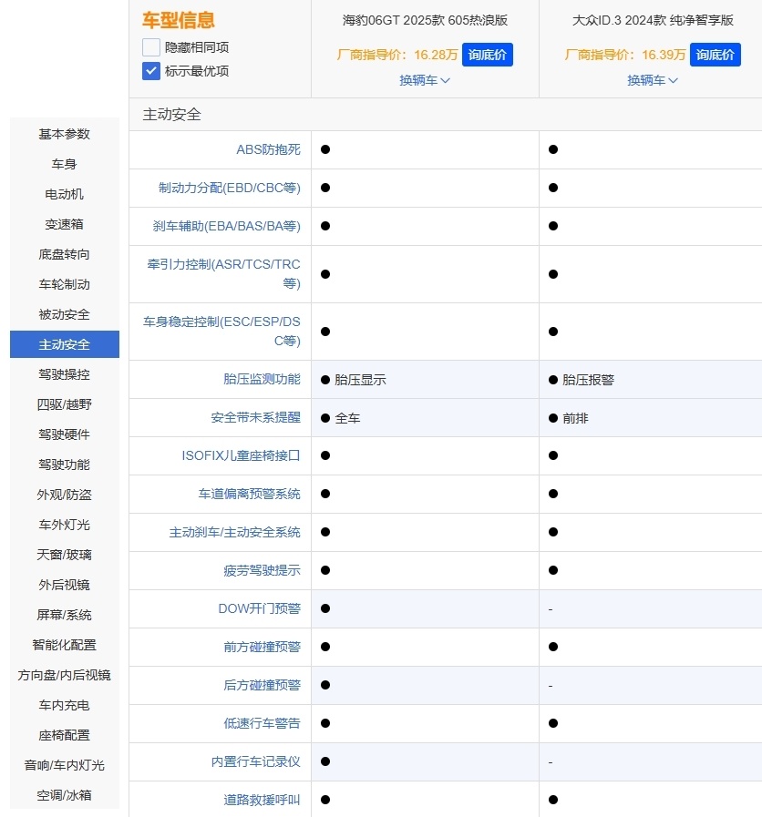Switch to the 基本参数 section

[x=64, y=134]
